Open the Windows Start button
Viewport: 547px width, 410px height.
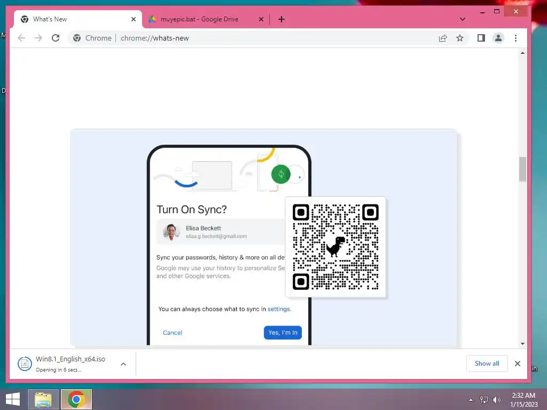pos(13,399)
